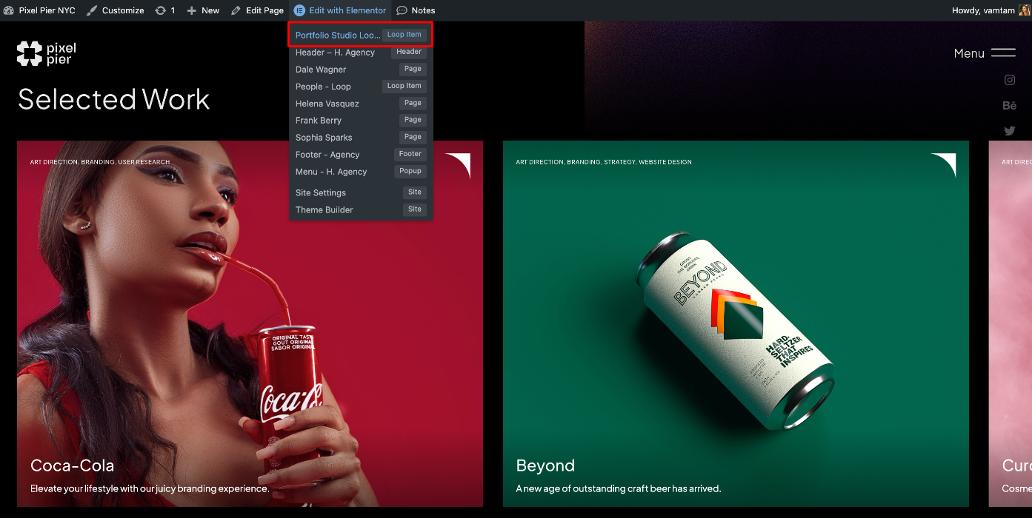This screenshot has width=1032, height=518.
Task: Select Frank Berry page entry
Action: coord(361,120)
